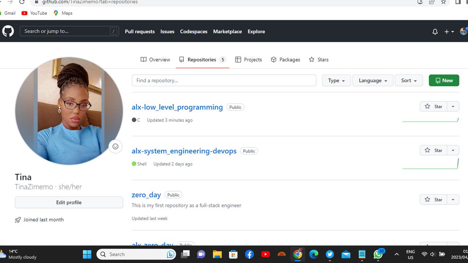The image size is (468, 263).
Task: Star the alx-low_level_programming repository
Action: pos(433,107)
